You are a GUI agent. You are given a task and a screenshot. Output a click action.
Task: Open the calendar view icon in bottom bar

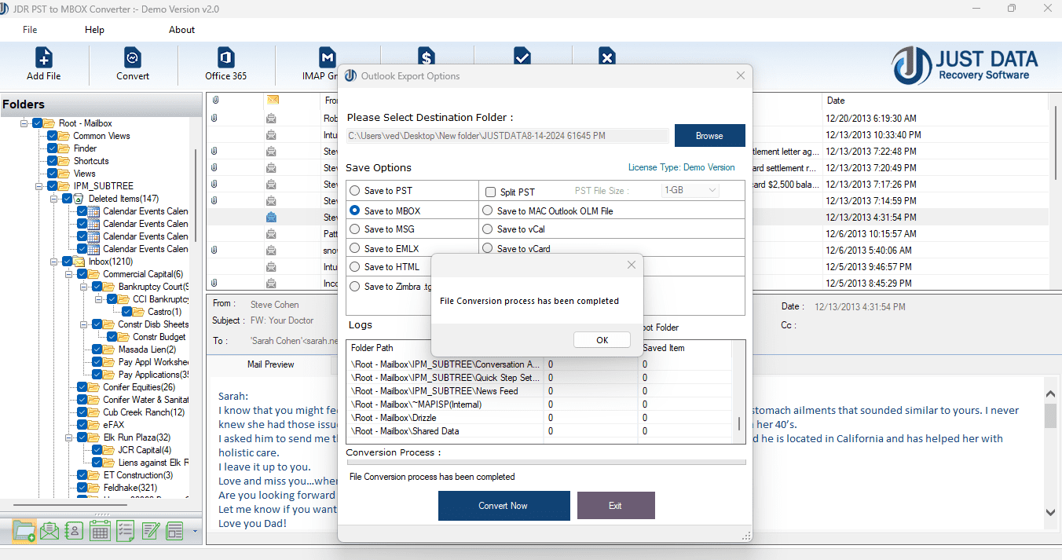[x=99, y=531]
